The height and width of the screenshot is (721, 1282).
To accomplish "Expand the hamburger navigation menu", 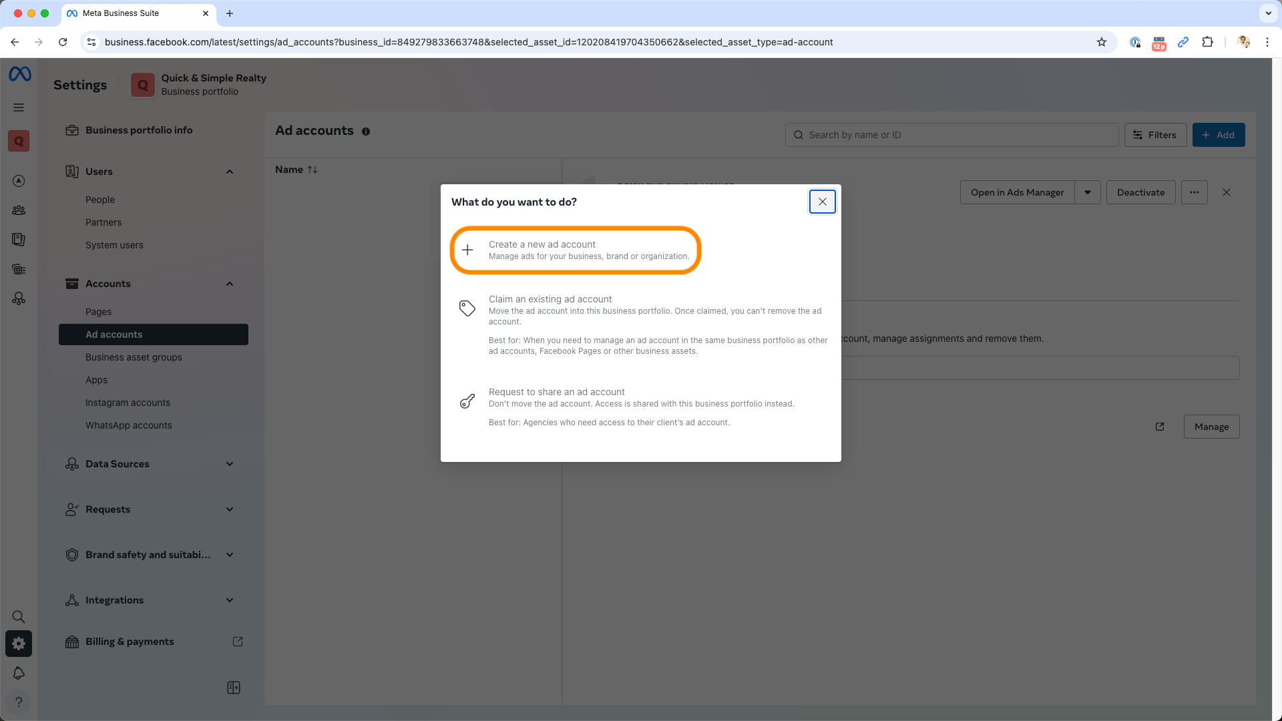I will tap(19, 107).
